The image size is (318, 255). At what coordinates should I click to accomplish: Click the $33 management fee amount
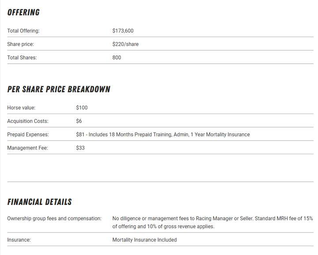click(80, 148)
